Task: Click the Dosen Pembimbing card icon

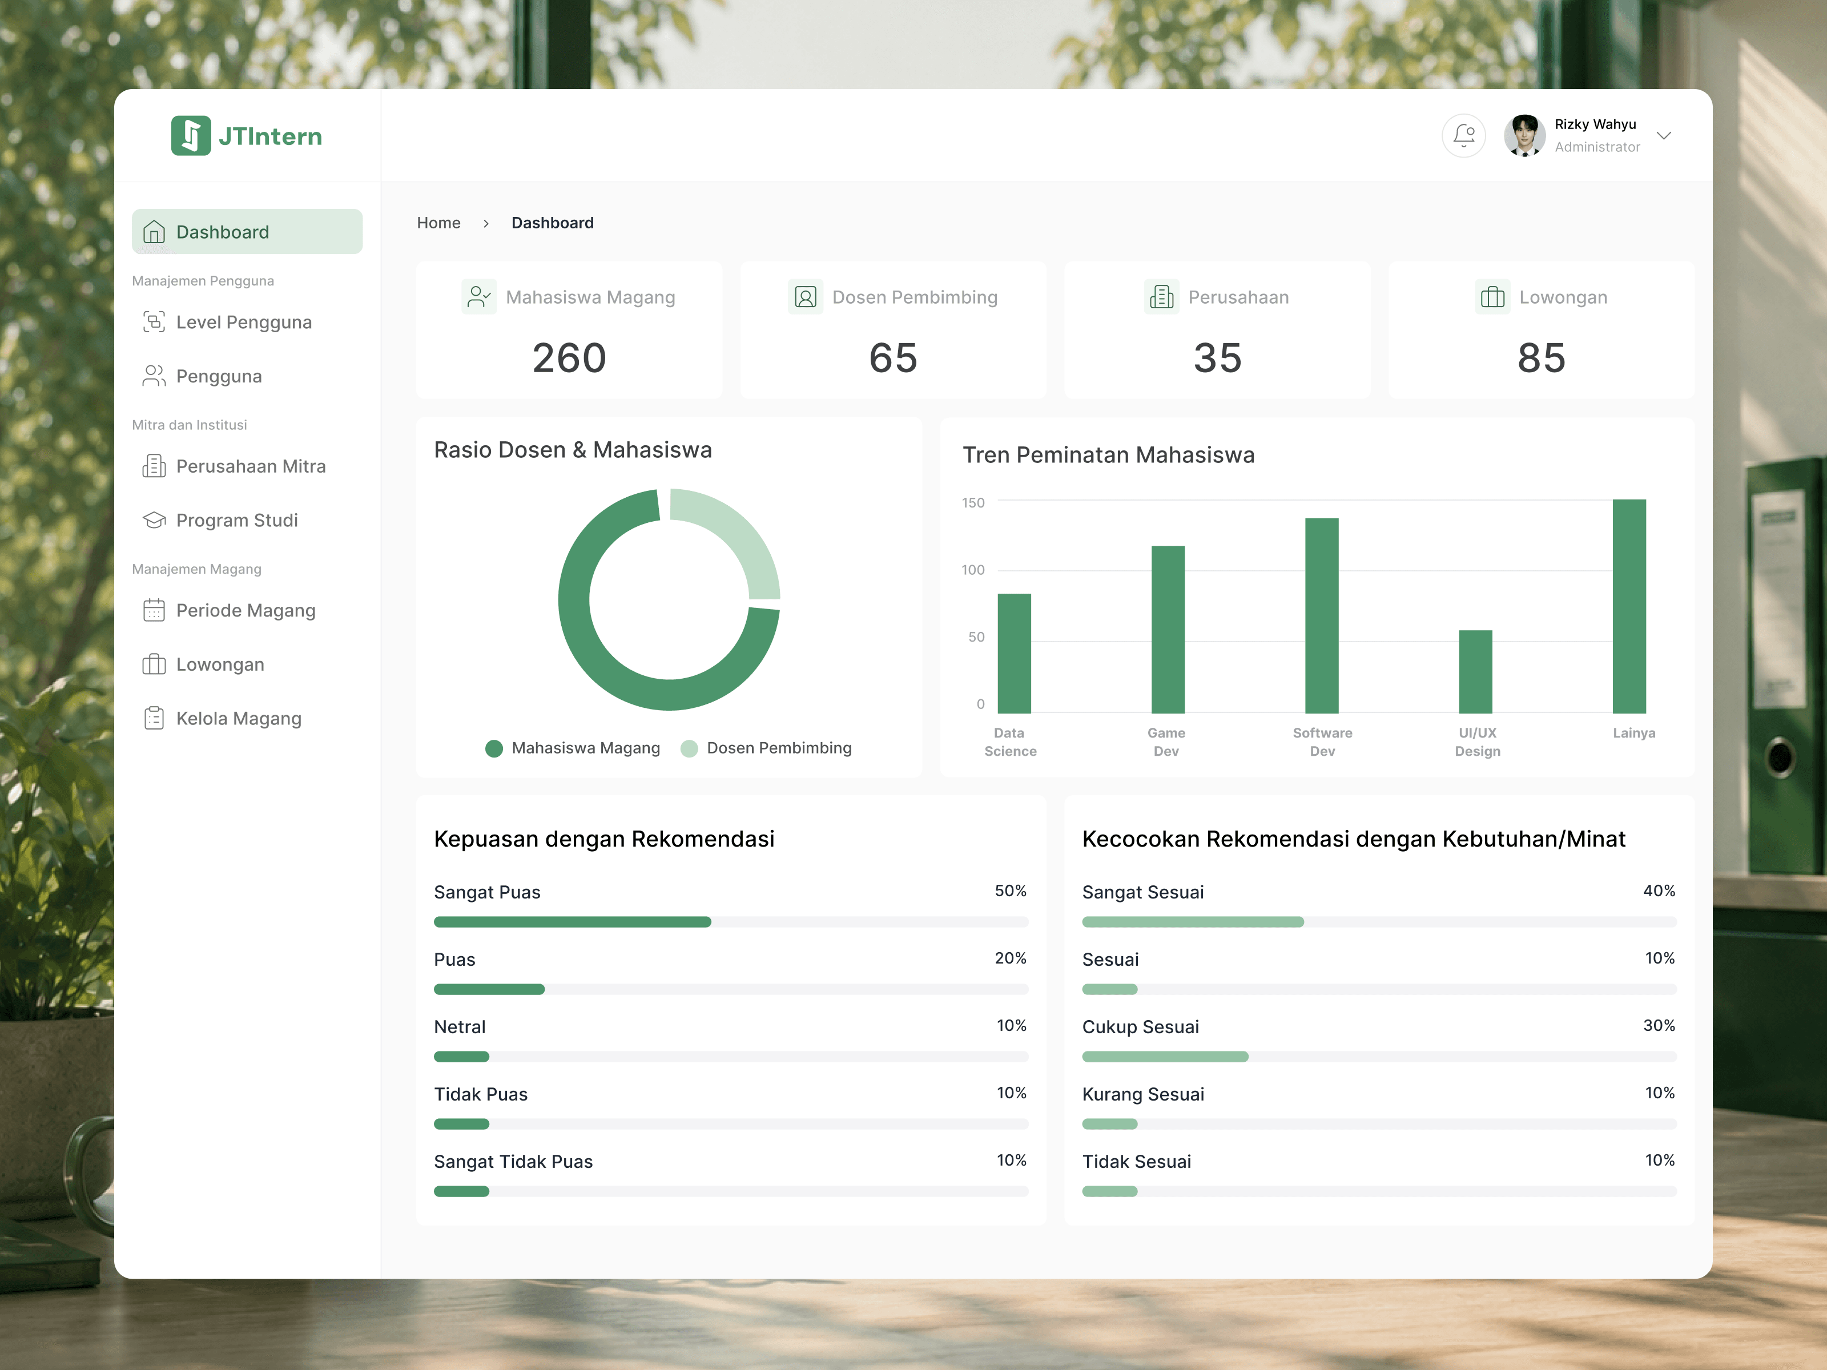Action: (805, 296)
